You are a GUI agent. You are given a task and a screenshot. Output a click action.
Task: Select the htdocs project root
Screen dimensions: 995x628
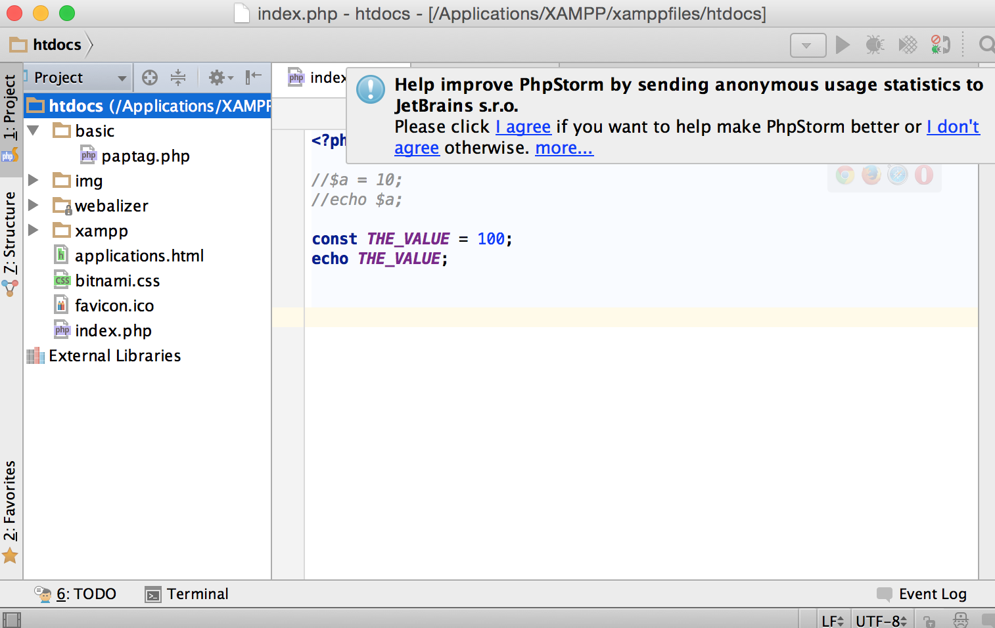click(148, 106)
